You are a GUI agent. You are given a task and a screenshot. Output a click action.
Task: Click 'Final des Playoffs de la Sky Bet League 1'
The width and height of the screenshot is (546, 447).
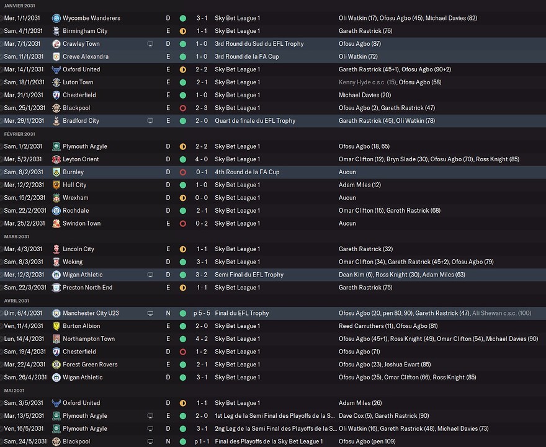(269, 441)
